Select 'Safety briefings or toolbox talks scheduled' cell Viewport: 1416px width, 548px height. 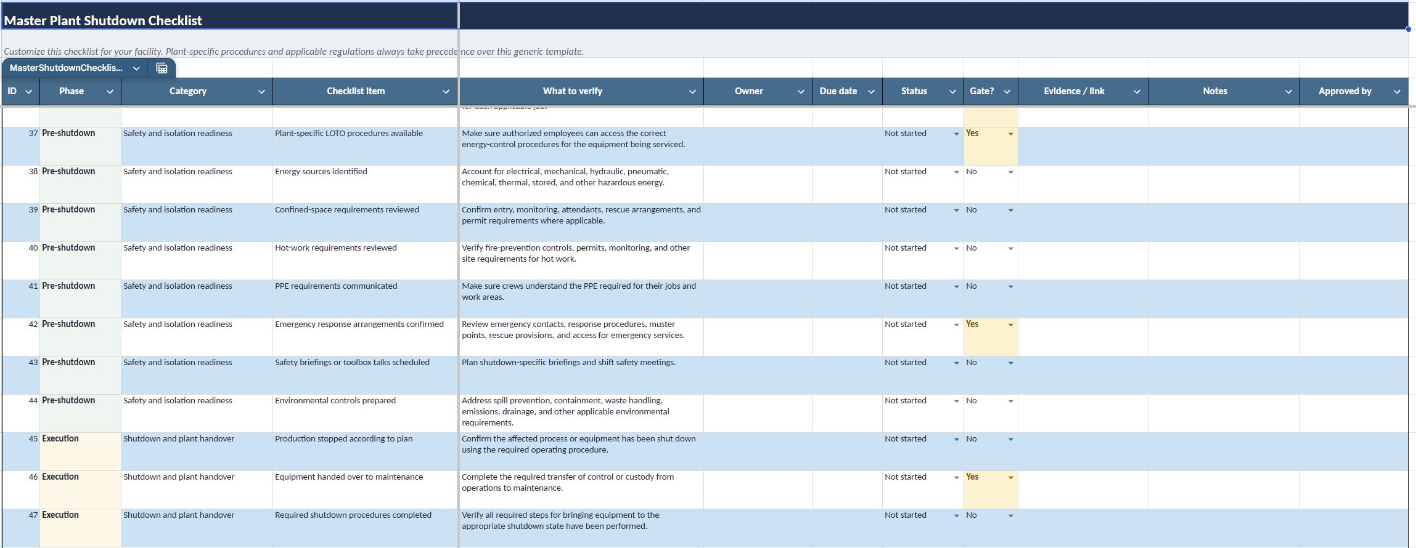365,376
